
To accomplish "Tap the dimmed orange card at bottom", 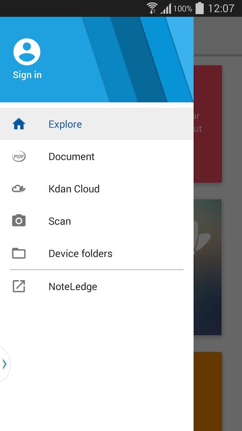I will pos(208,391).
